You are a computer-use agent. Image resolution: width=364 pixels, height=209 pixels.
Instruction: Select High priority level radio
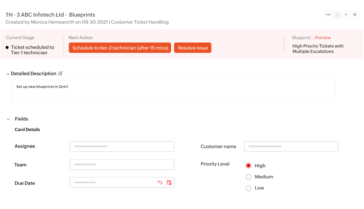pyautogui.click(x=248, y=166)
